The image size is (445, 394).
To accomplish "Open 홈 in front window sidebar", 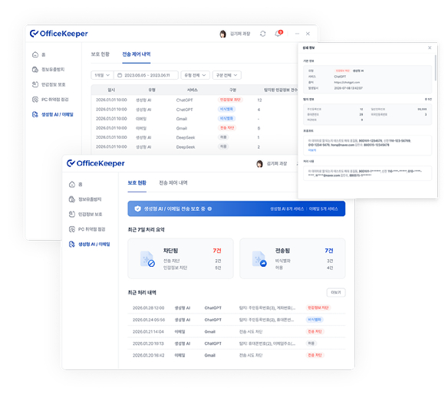I will tap(76, 184).
